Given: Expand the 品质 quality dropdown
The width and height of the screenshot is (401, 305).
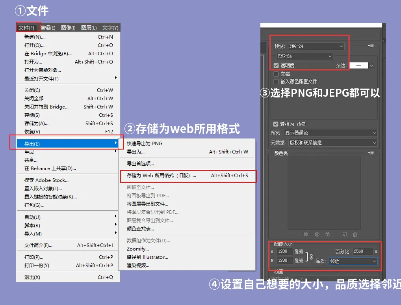Looking at the screenshot, I should tap(353, 261).
